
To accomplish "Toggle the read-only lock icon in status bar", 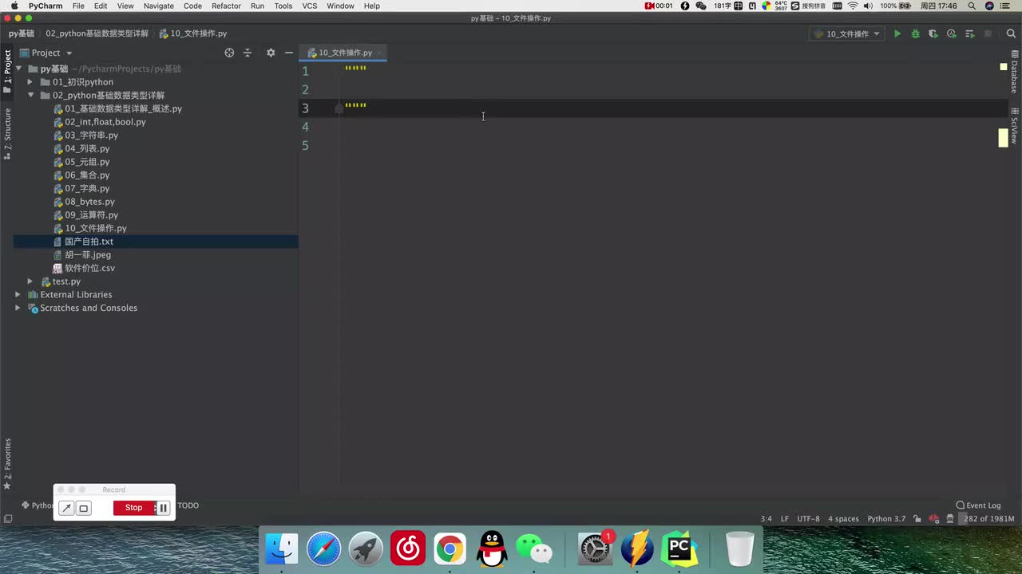I will click(917, 519).
